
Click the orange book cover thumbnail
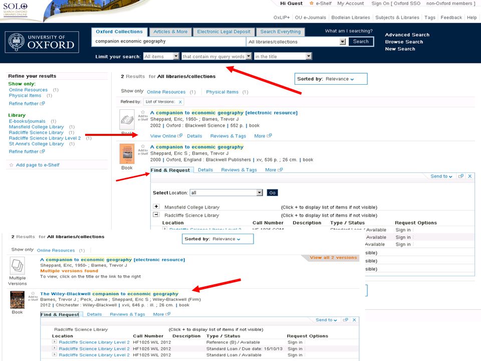pos(127,154)
